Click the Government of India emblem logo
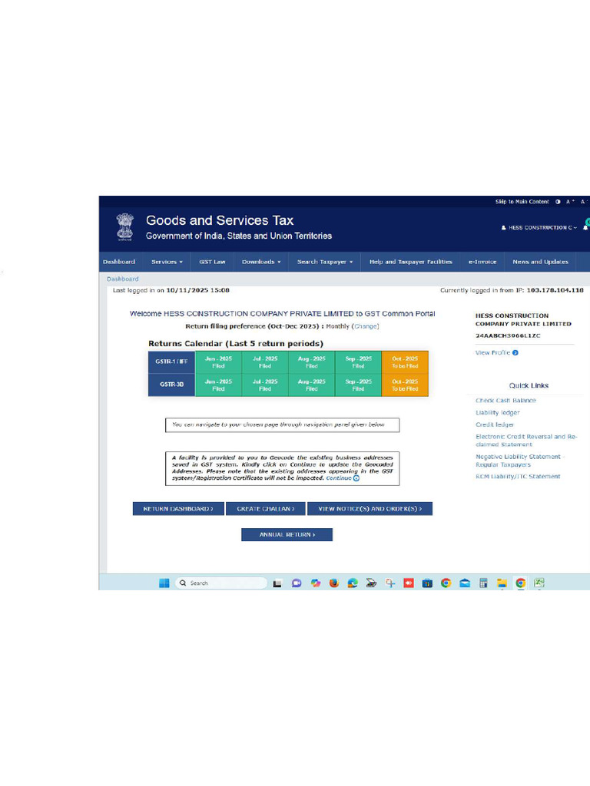Screen dimensions: 590x786 pyautogui.click(x=125, y=227)
